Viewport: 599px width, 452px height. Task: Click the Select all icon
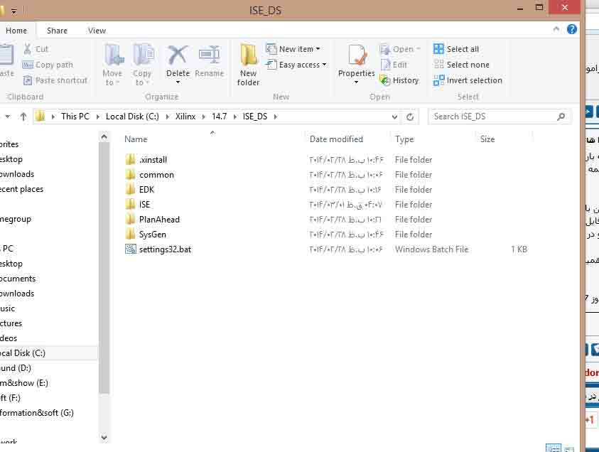tap(438, 49)
